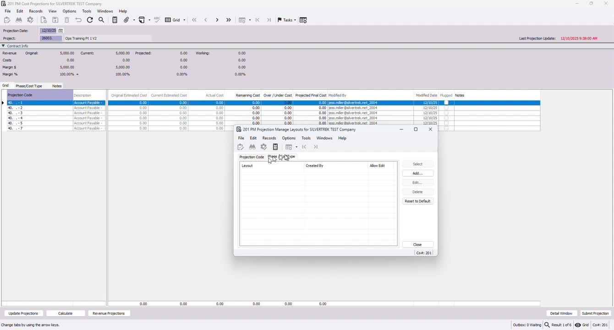The width and height of the screenshot is (614, 330).
Task: Click the Detail Window button
Action: tap(561, 313)
